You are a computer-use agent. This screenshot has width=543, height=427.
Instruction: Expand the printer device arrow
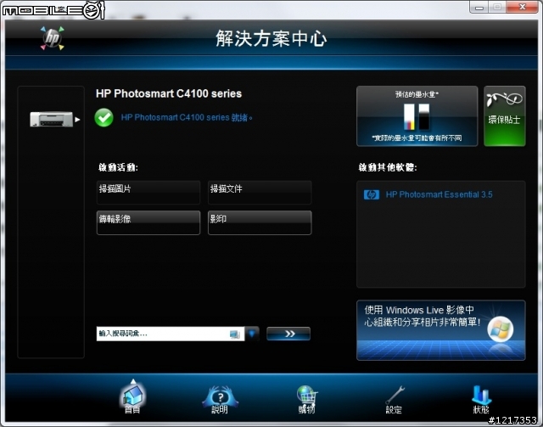[x=77, y=120]
